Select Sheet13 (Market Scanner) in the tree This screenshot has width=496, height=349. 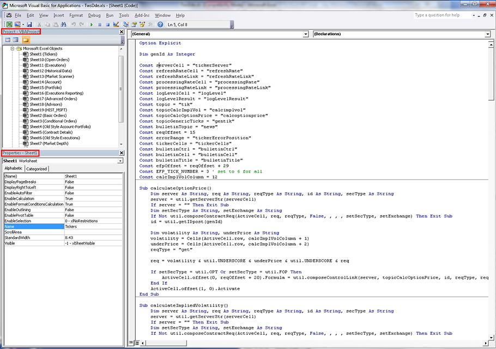tap(52, 77)
